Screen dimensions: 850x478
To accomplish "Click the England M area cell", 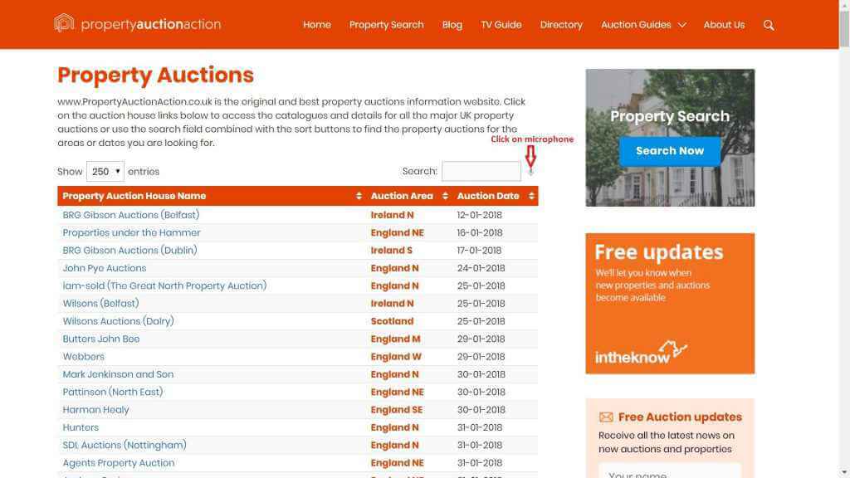I will click(395, 339).
